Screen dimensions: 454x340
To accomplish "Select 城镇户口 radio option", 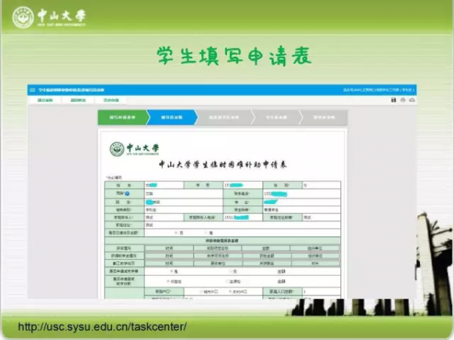I will (x=201, y=291).
